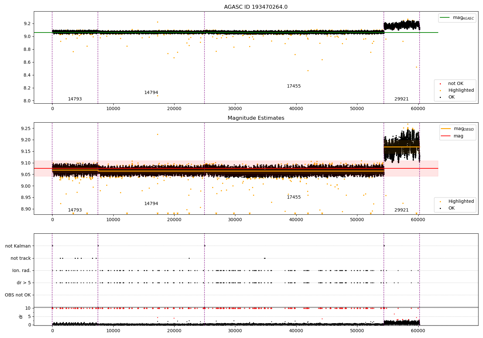Click the green mag AGASC legend line sample
This screenshot has height=338, width=483.
pos(445,18)
